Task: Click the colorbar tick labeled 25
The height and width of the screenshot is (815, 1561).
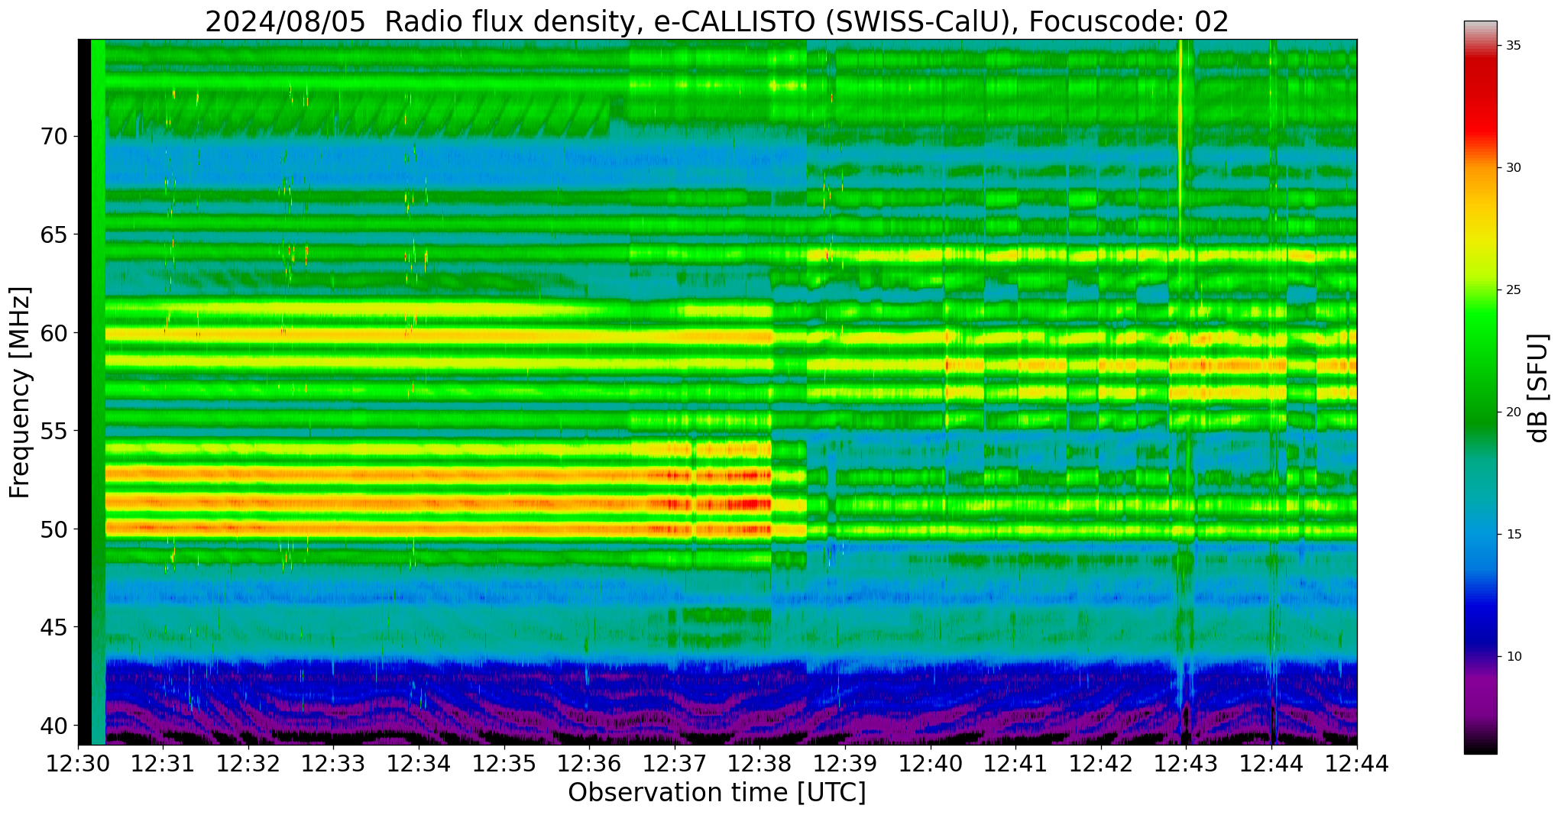Action: 1512,290
